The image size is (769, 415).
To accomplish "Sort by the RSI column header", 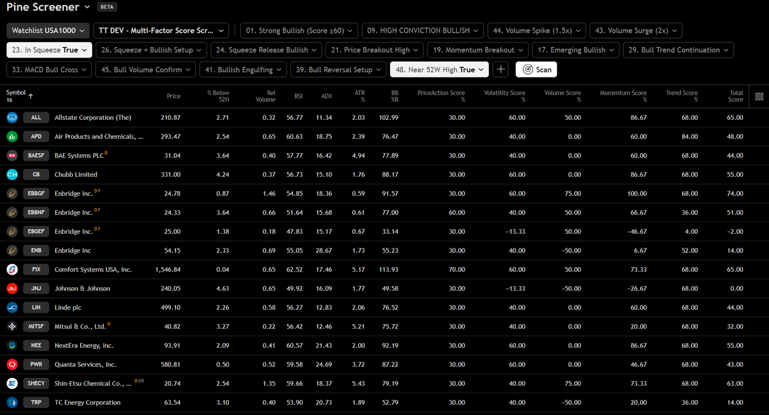I will click(x=298, y=96).
